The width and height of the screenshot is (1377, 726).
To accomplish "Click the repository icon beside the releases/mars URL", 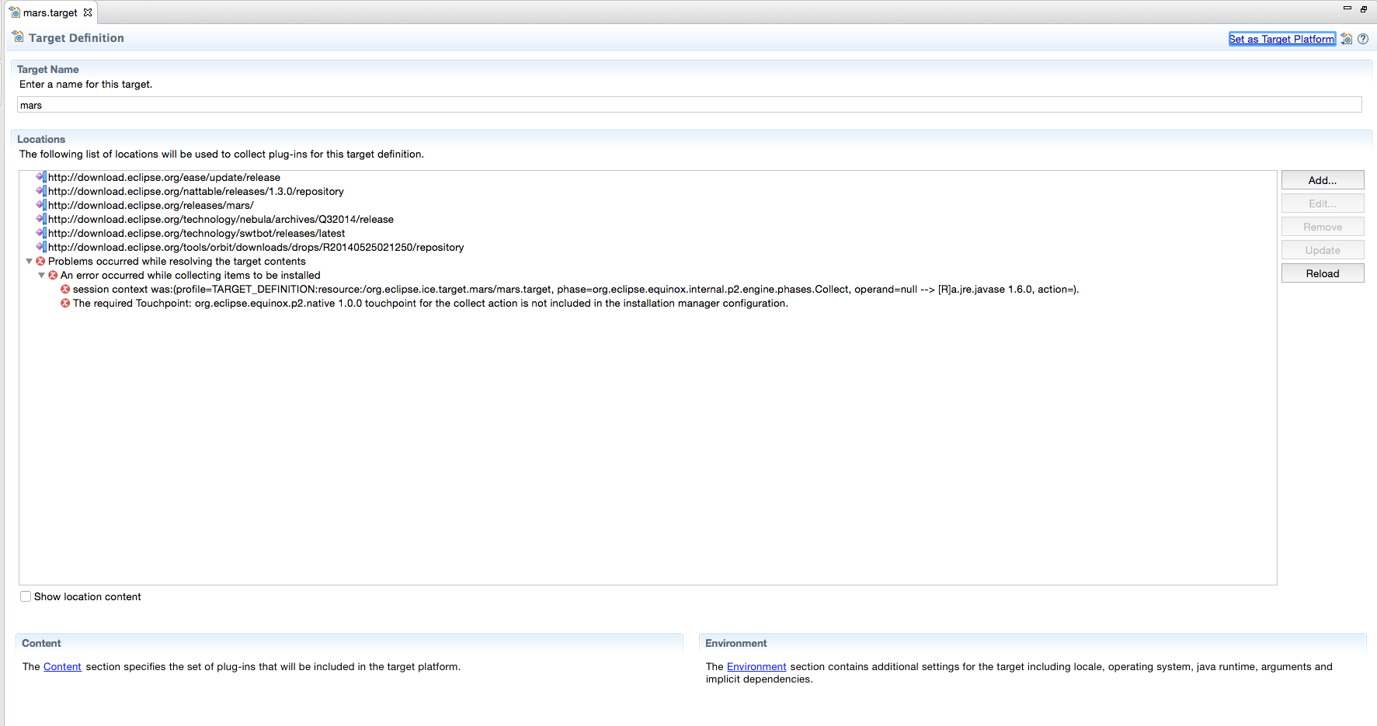I will point(40,205).
